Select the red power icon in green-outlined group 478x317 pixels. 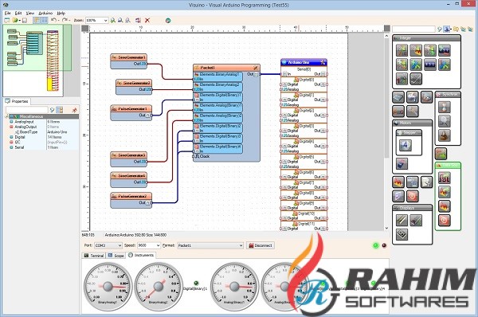point(445,220)
